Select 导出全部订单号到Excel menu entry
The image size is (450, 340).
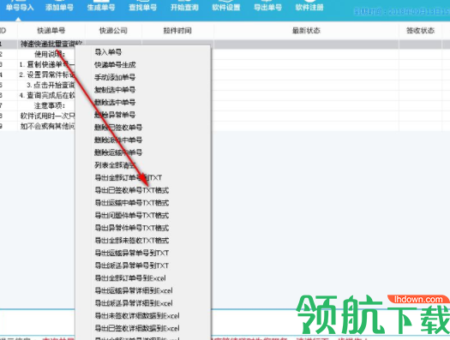pyautogui.click(x=130, y=278)
